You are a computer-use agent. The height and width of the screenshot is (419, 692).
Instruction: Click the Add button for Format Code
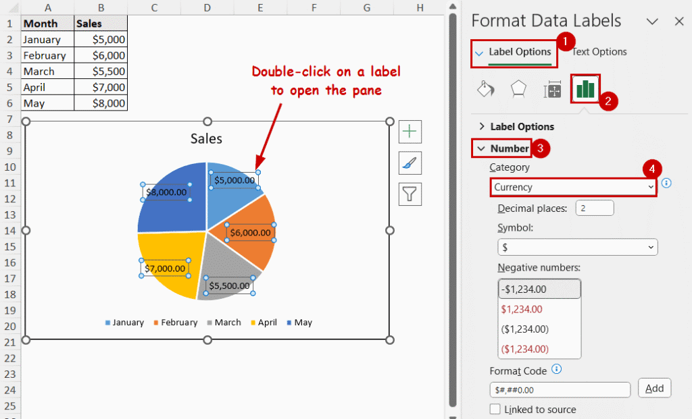tap(654, 388)
